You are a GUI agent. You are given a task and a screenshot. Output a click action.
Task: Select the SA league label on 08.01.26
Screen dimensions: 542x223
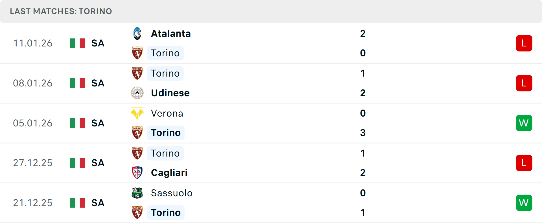(98, 83)
